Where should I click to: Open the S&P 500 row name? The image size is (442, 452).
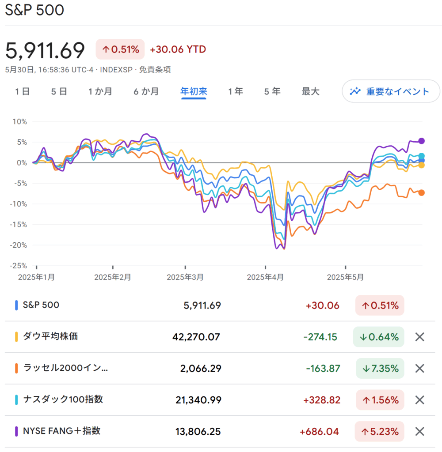[41, 305]
